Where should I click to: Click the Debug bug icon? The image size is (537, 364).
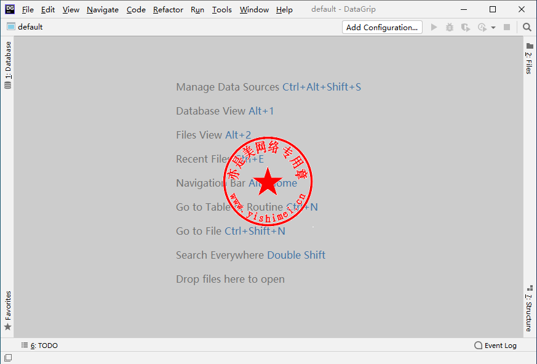click(x=450, y=27)
